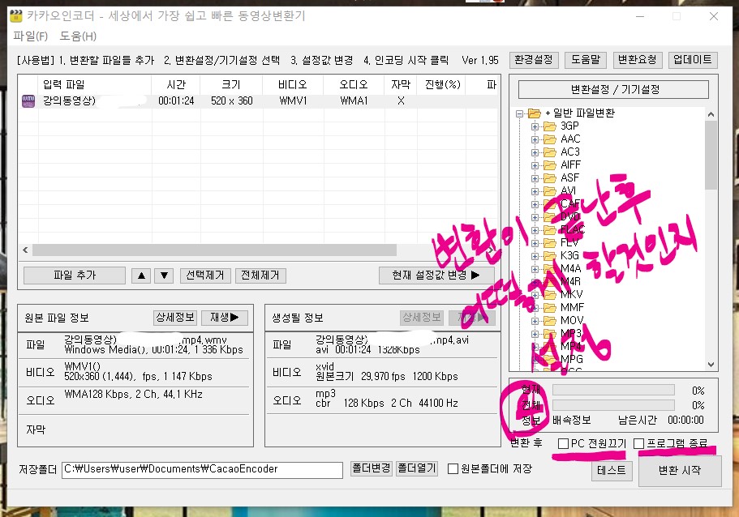Click the MMF folder icon

tap(549, 308)
